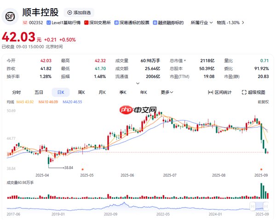The width and height of the screenshot is (276, 220).
Task: Open 区间统计 interval statistics
Action: [220, 92]
